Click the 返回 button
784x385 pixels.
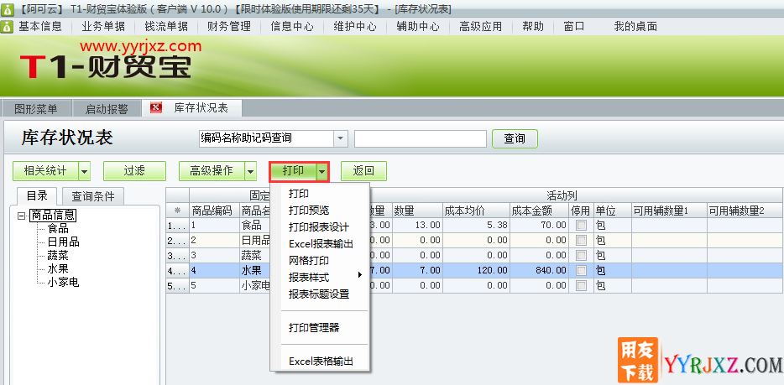pyautogui.click(x=364, y=171)
